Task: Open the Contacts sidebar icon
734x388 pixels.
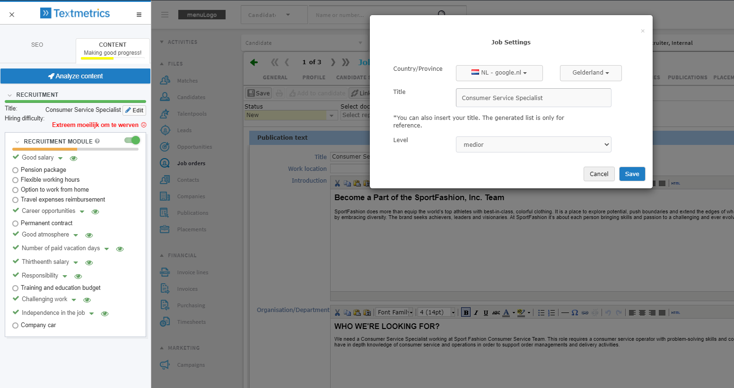Action: pos(165,179)
